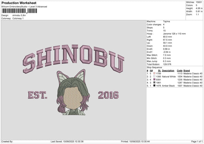The image size is (204, 144).
Task: Click the 'Amber Black' description
Action: point(168,86)
